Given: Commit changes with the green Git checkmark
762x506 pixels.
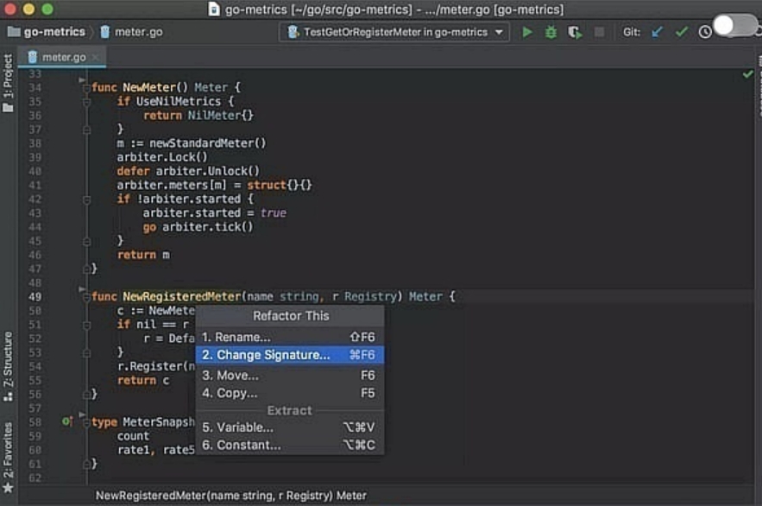Looking at the screenshot, I should 682,32.
